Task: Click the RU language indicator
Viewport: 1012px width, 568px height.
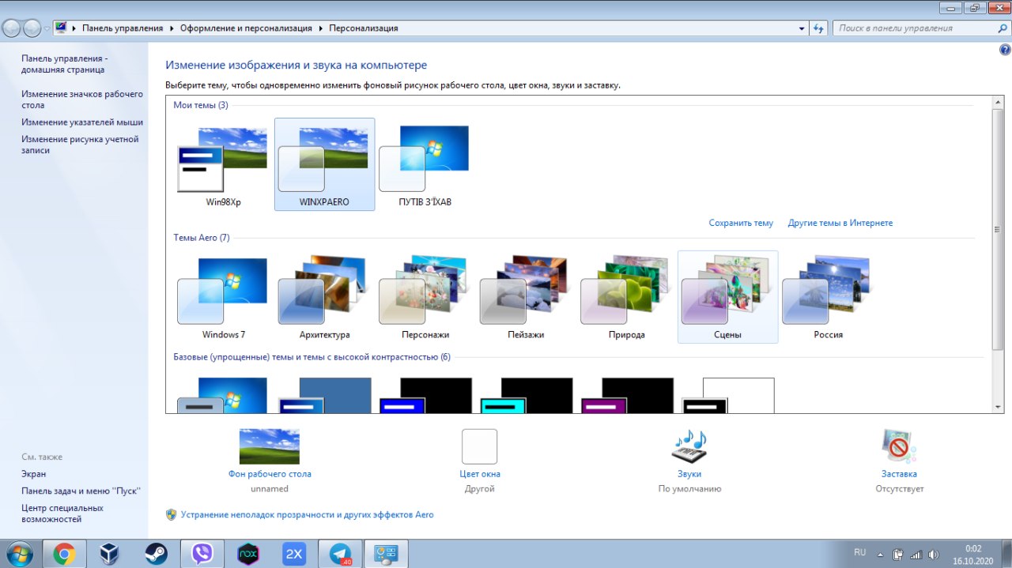Action: [860, 551]
